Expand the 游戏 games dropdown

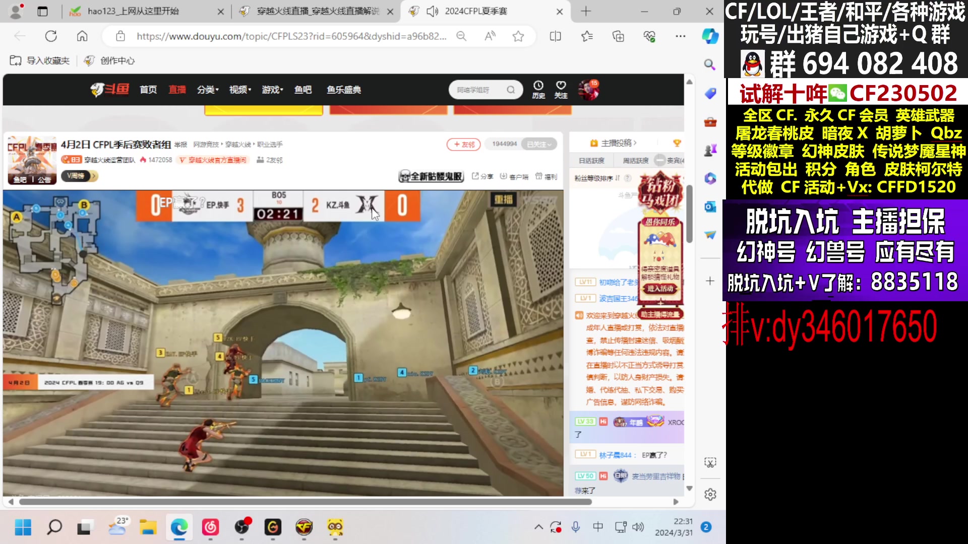(x=272, y=90)
